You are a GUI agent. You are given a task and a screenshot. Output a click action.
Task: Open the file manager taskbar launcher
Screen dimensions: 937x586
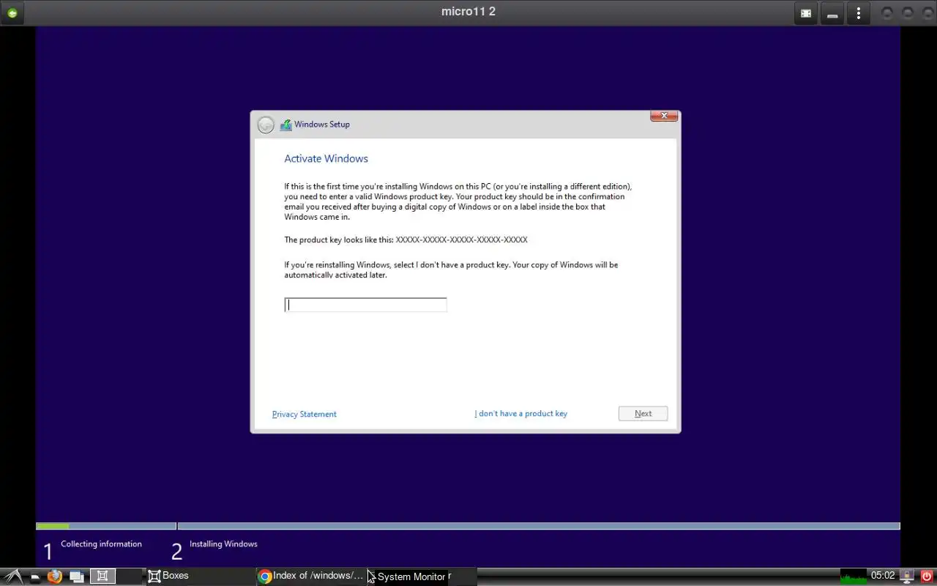click(35, 576)
